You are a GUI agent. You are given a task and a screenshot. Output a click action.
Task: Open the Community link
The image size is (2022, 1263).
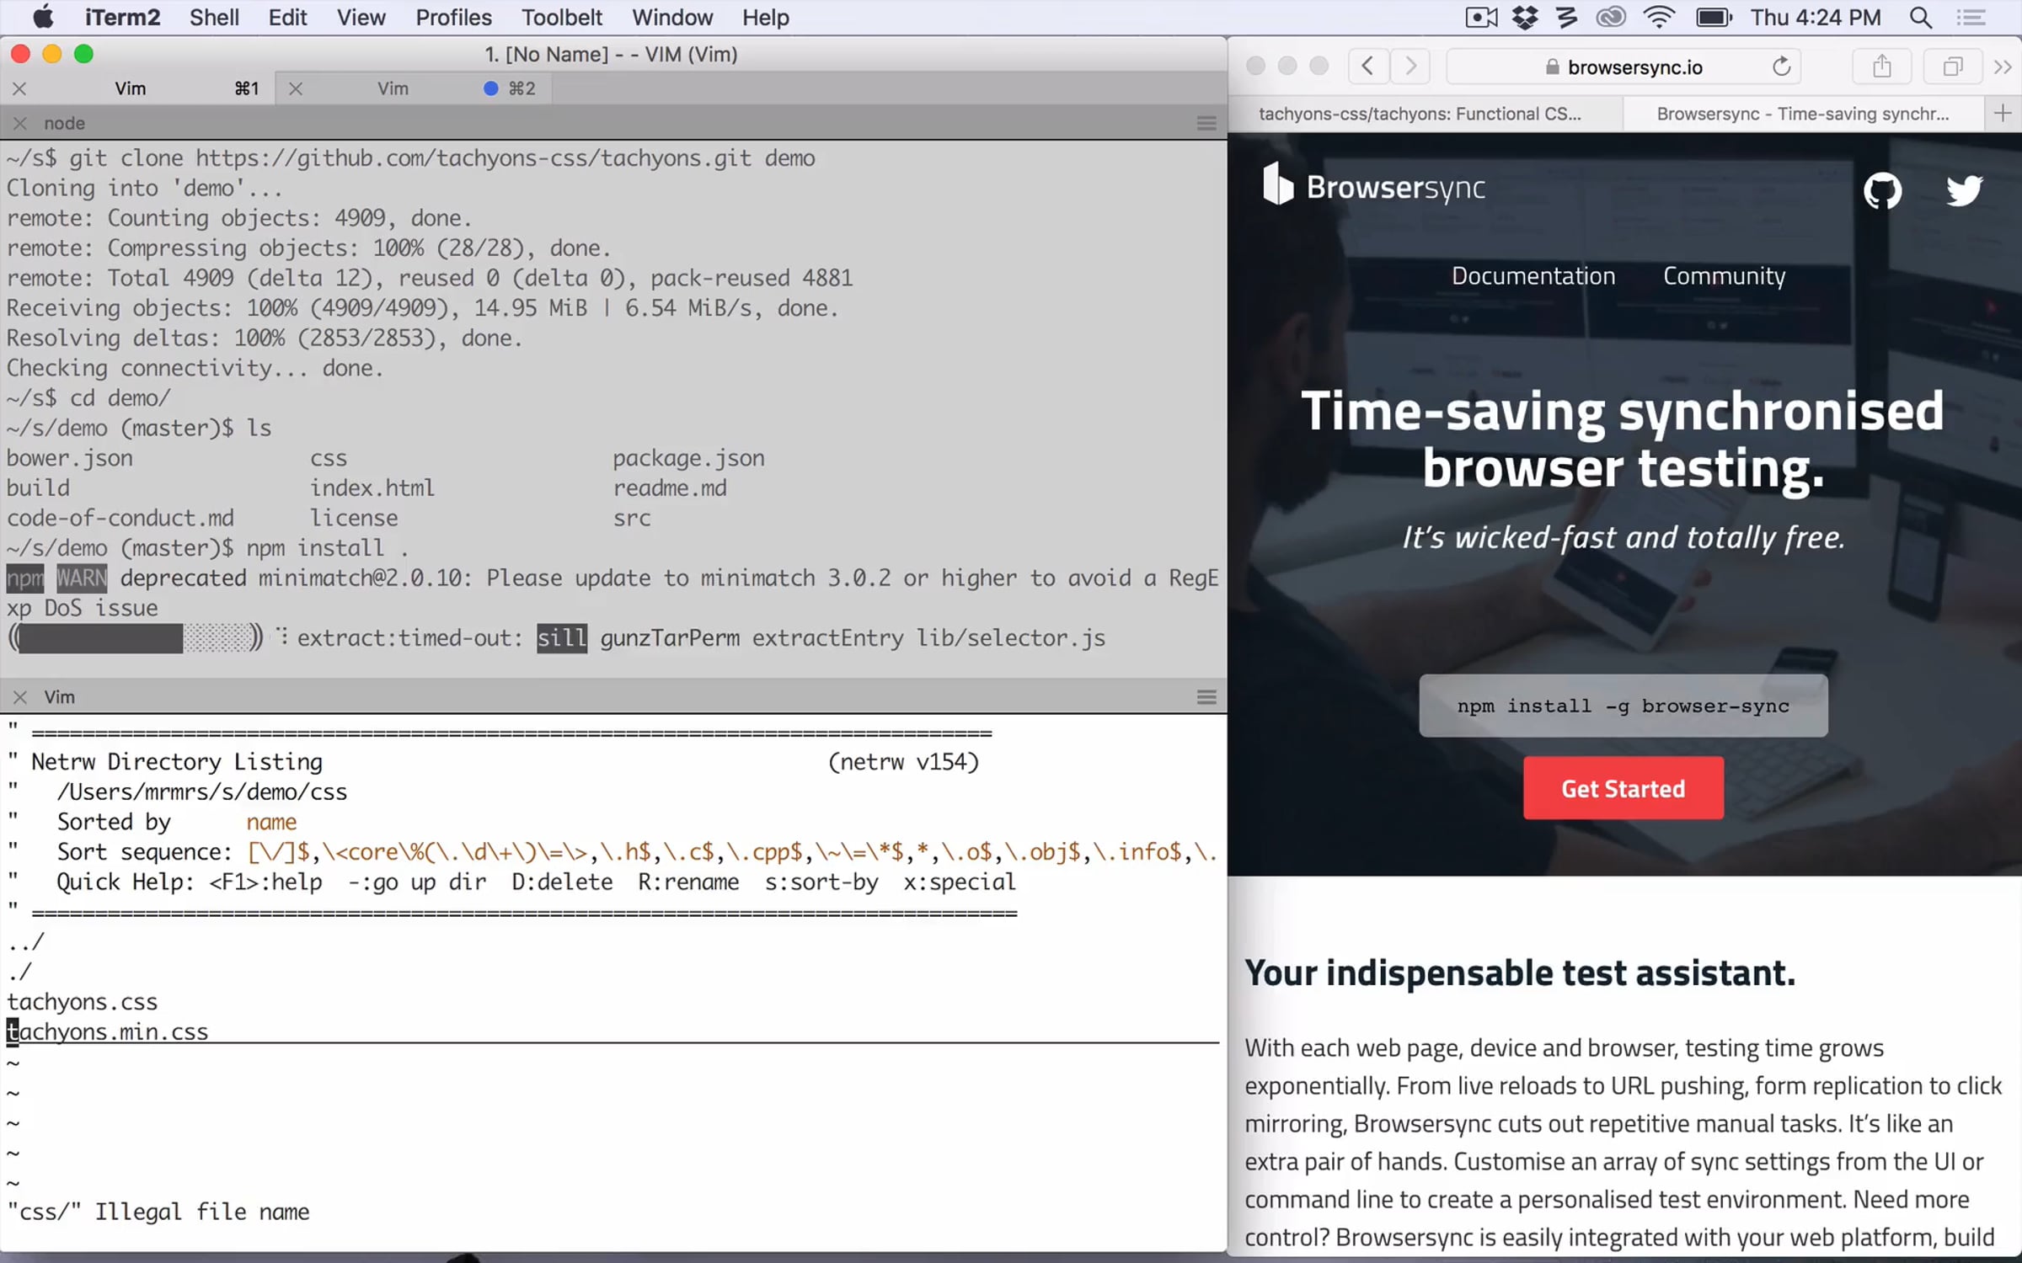1724,276
